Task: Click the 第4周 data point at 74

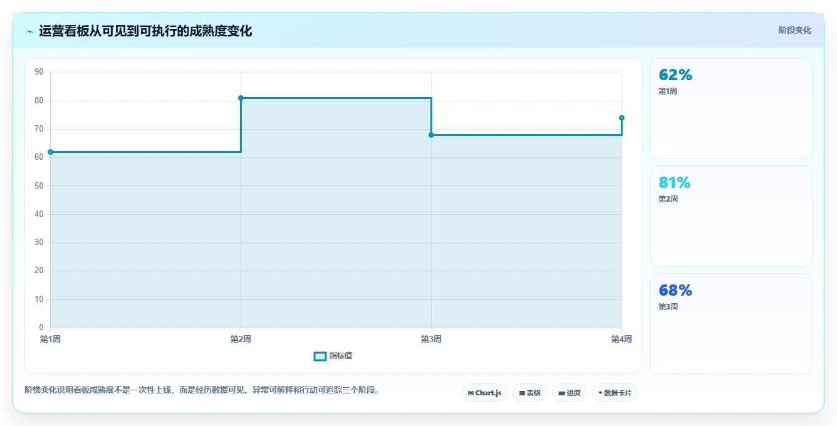Action: 621,118
